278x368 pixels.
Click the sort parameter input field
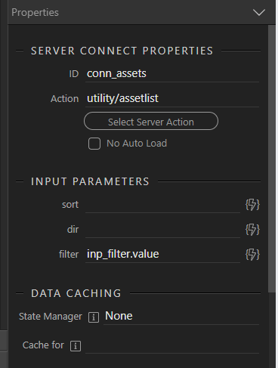click(x=162, y=205)
